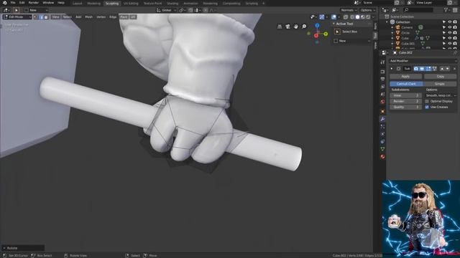Toggle viewport overlays icon

click(x=333, y=17)
